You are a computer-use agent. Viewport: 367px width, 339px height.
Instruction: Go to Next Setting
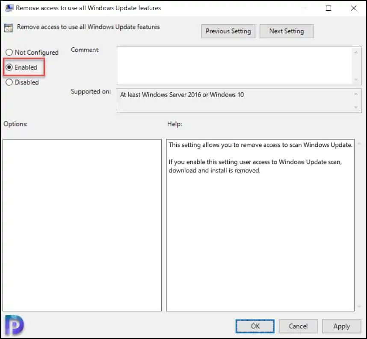287,31
